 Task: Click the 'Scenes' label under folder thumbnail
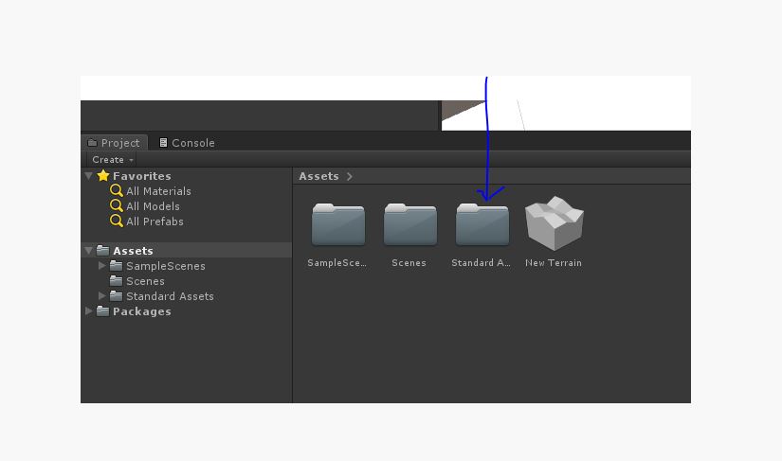point(409,263)
